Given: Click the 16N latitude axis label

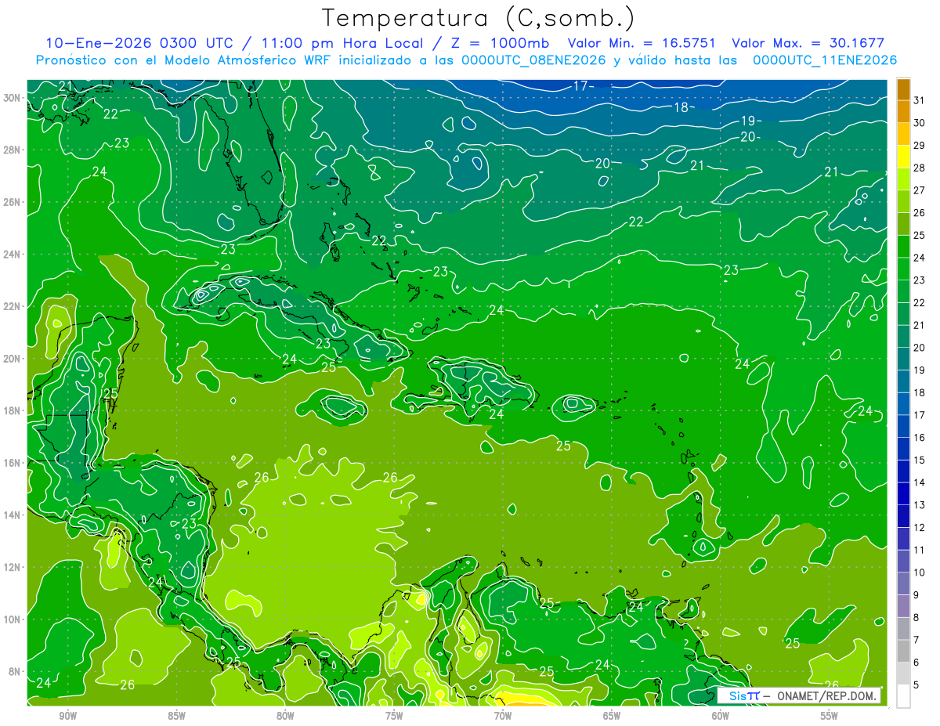Looking at the screenshot, I should click(x=12, y=463).
